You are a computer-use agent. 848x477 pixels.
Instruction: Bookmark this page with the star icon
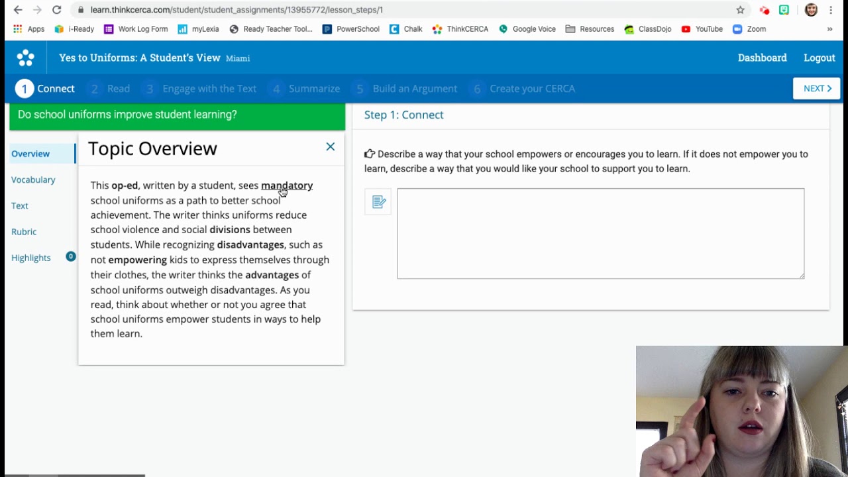tap(740, 10)
